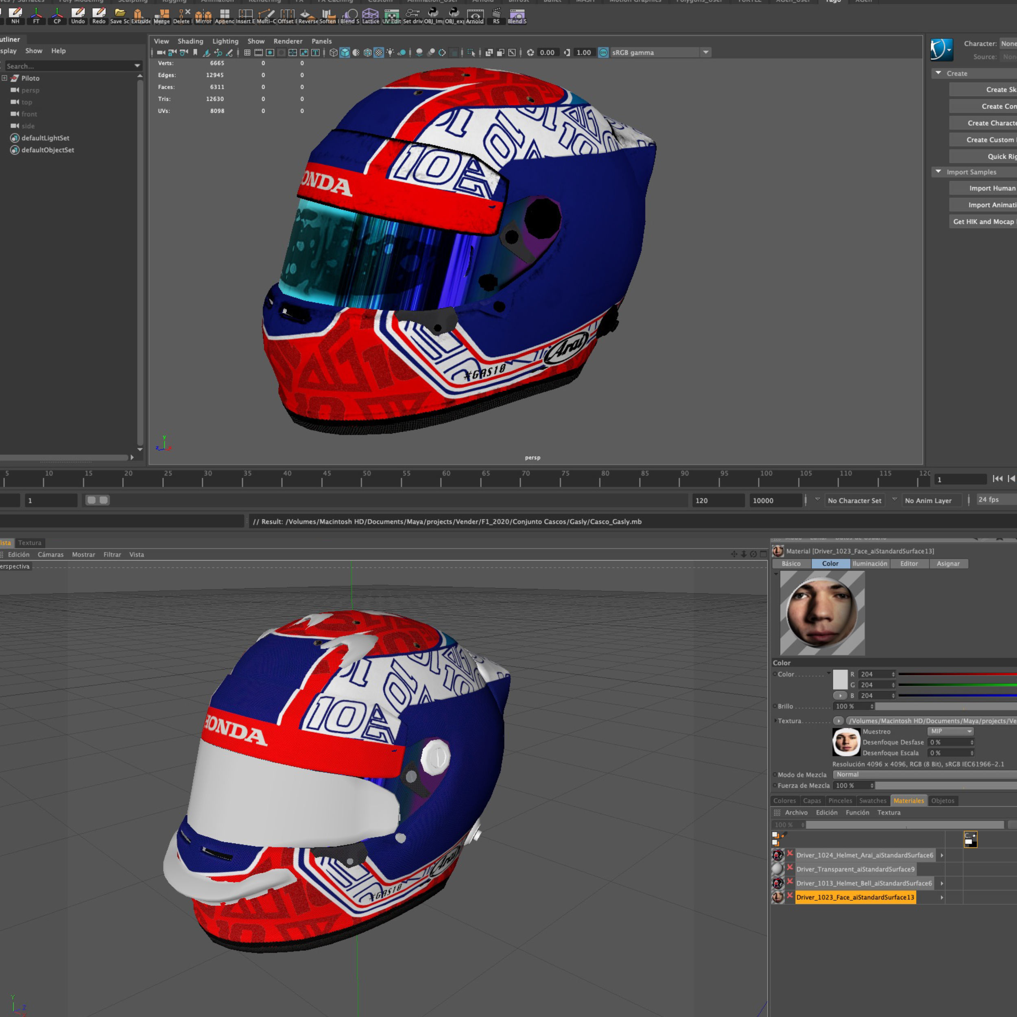1017x1017 pixels.
Task: Toggle wireframe shading in viewport toolbar
Action: [x=333, y=52]
